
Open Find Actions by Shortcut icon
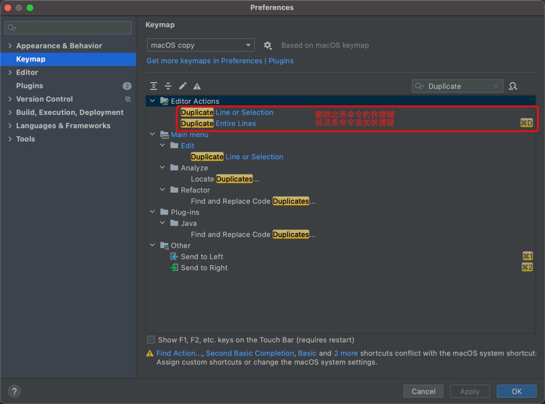(513, 86)
